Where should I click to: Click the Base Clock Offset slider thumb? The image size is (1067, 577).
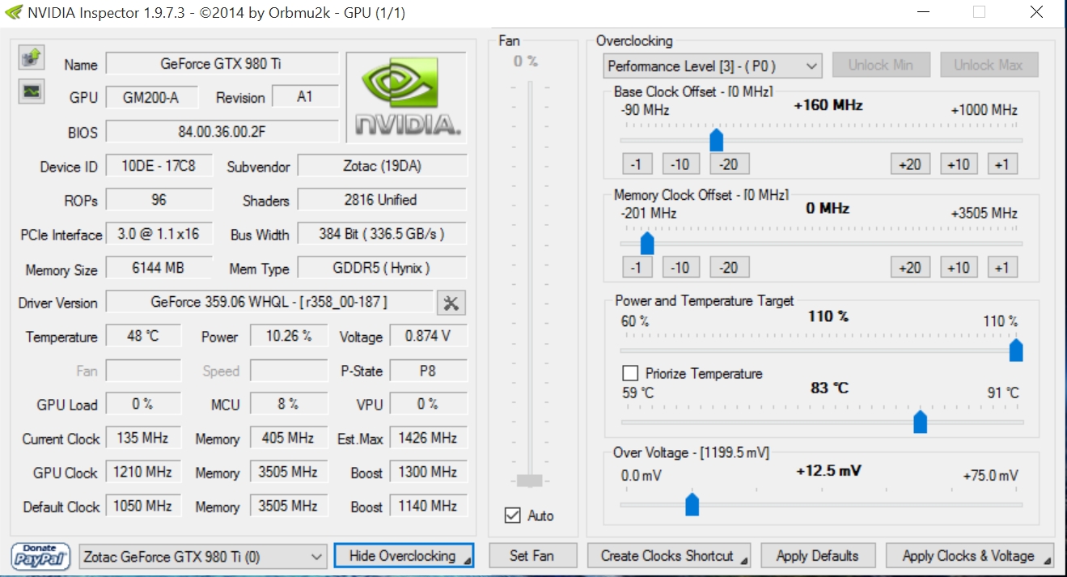coord(716,139)
